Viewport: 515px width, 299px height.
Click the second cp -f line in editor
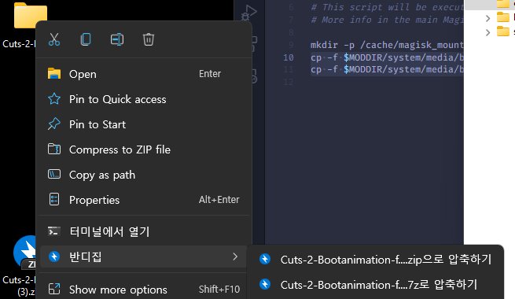coord(387,70)
